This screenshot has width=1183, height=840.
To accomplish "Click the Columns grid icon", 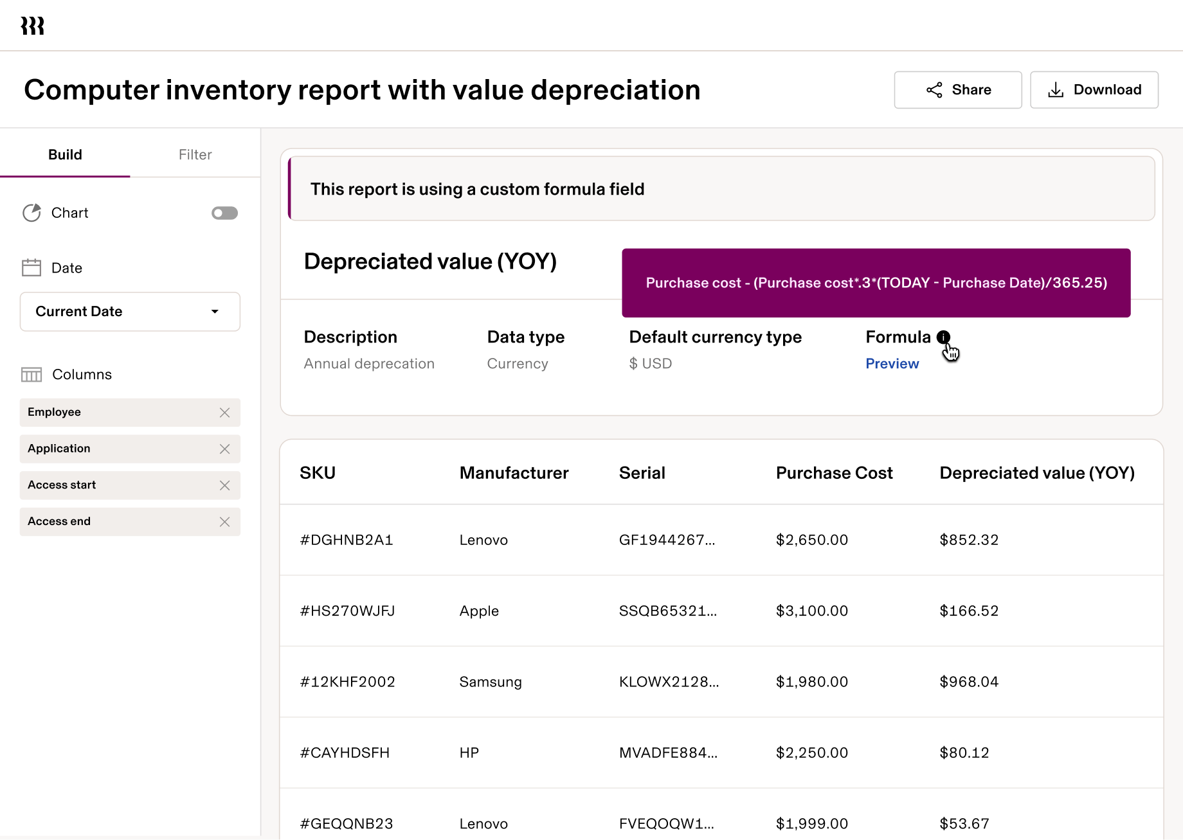I will 31,374.
